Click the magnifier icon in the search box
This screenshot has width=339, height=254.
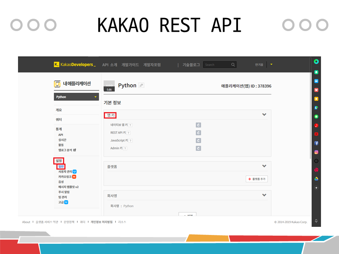(x=233, y=65)
